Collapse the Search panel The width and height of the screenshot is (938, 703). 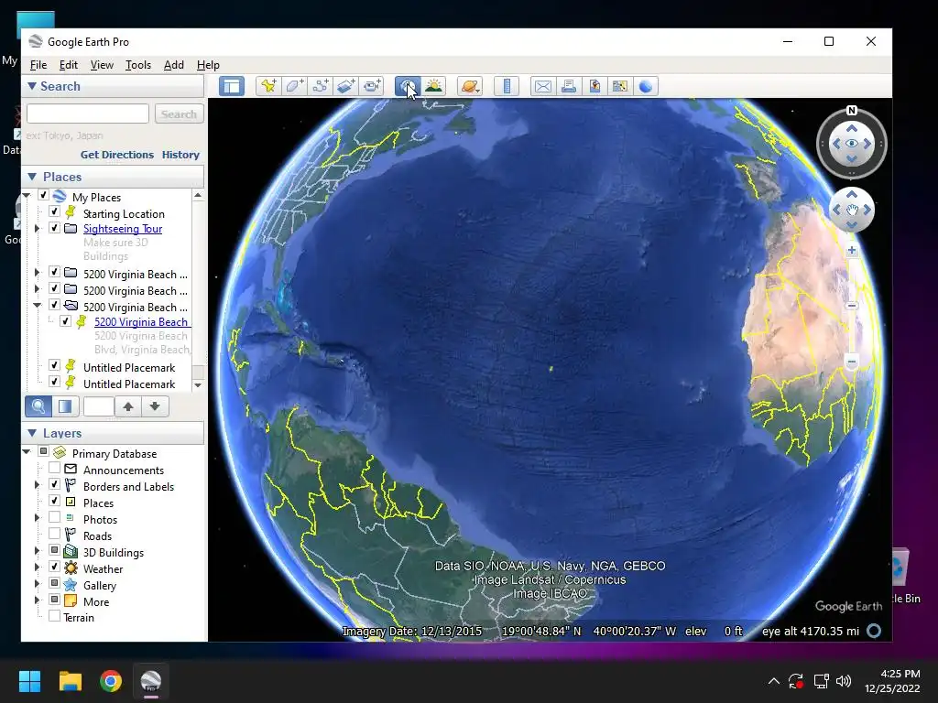(x=32, y=86)
